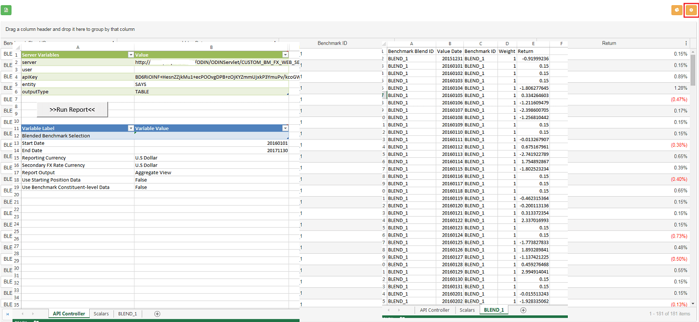Add new sheet beside inactive BLEND_1 tab
The width and height of the screenshot is (699, 322).
tap(157, 314)
